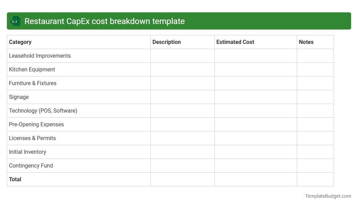Click the Technology (POS, Software) cell
Viewport: 358px width, 206px height.
coord(43,111)
